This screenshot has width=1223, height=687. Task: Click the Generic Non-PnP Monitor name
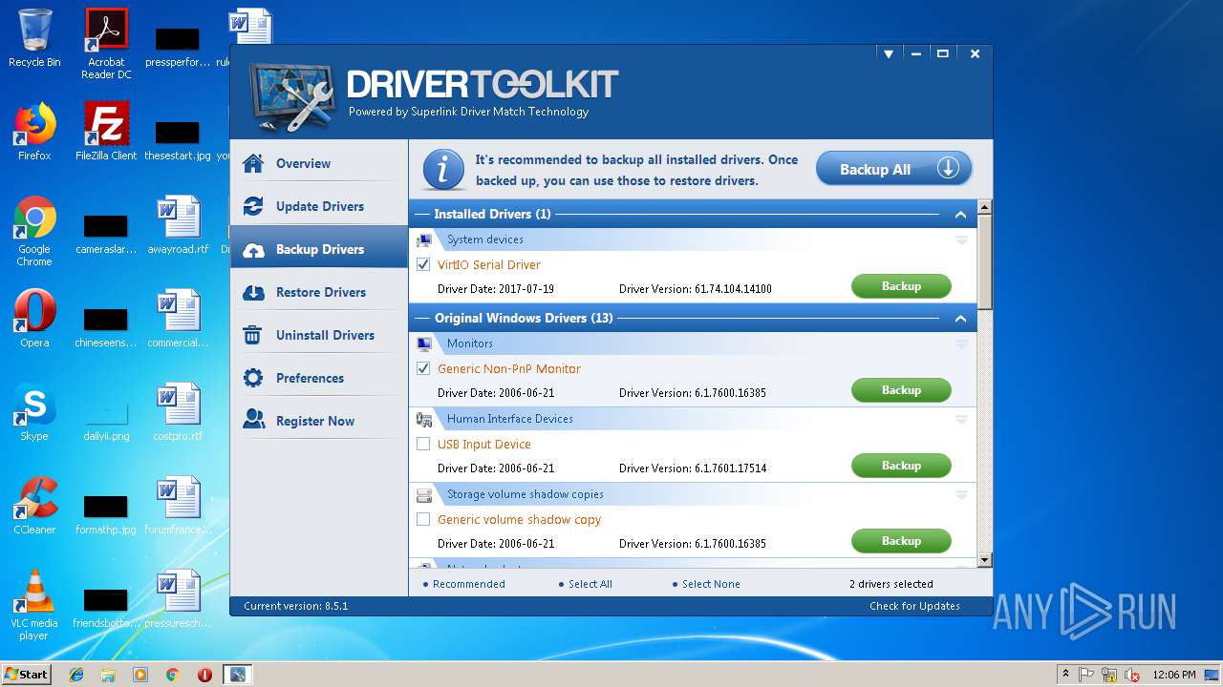[509, 368]
